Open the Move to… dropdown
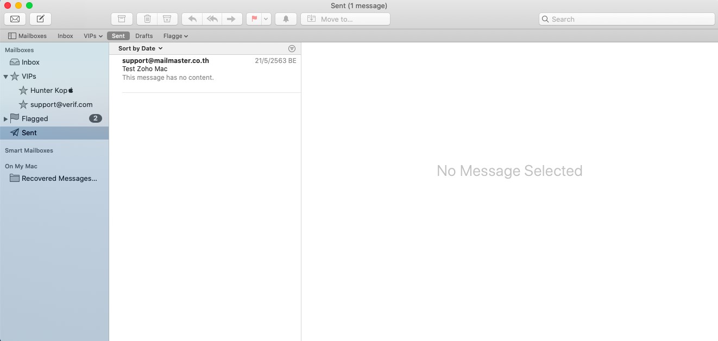This screenshot has height=341, width=718. (345, 19)
